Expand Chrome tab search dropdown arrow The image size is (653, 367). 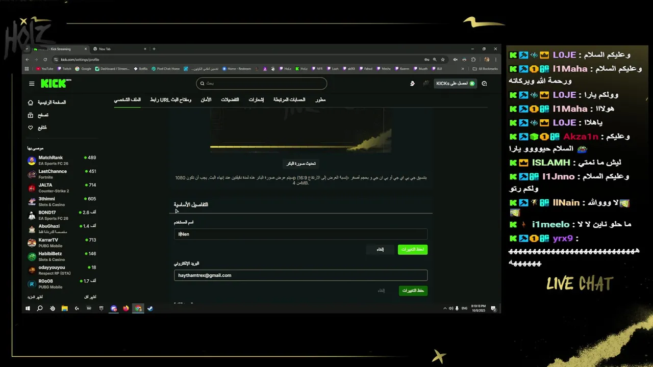[27, 49]
